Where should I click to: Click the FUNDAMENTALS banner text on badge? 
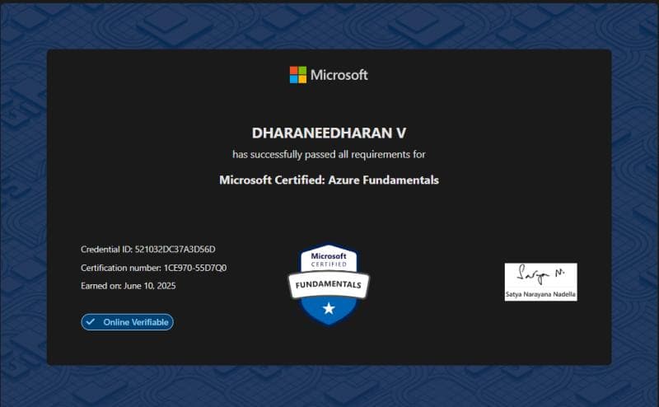click(x=328, y=284)
